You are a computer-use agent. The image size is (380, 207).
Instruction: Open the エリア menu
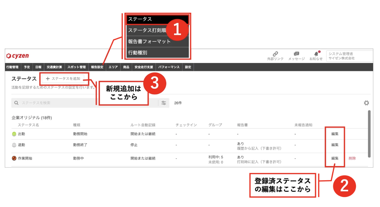(x=113, y=67)
